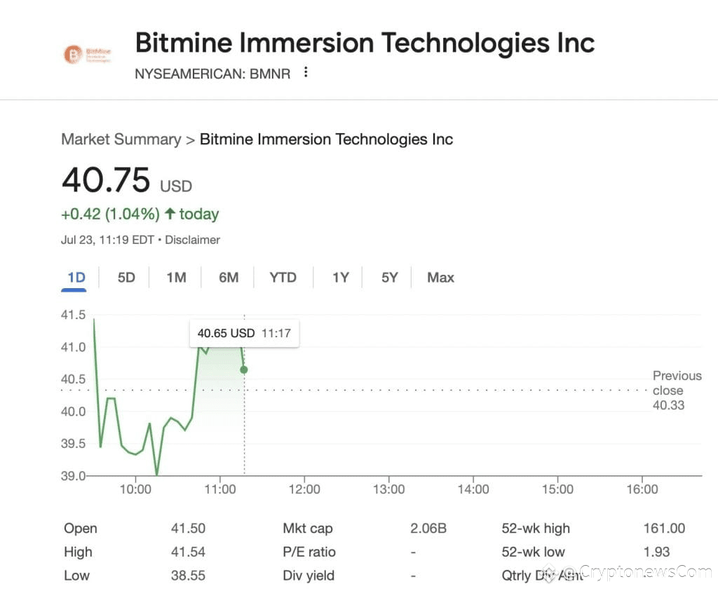Click the 52-wk high value 161.00
The width and height of the screenshot is (718, 591).
pyautogui.click(x=664, y=529)
